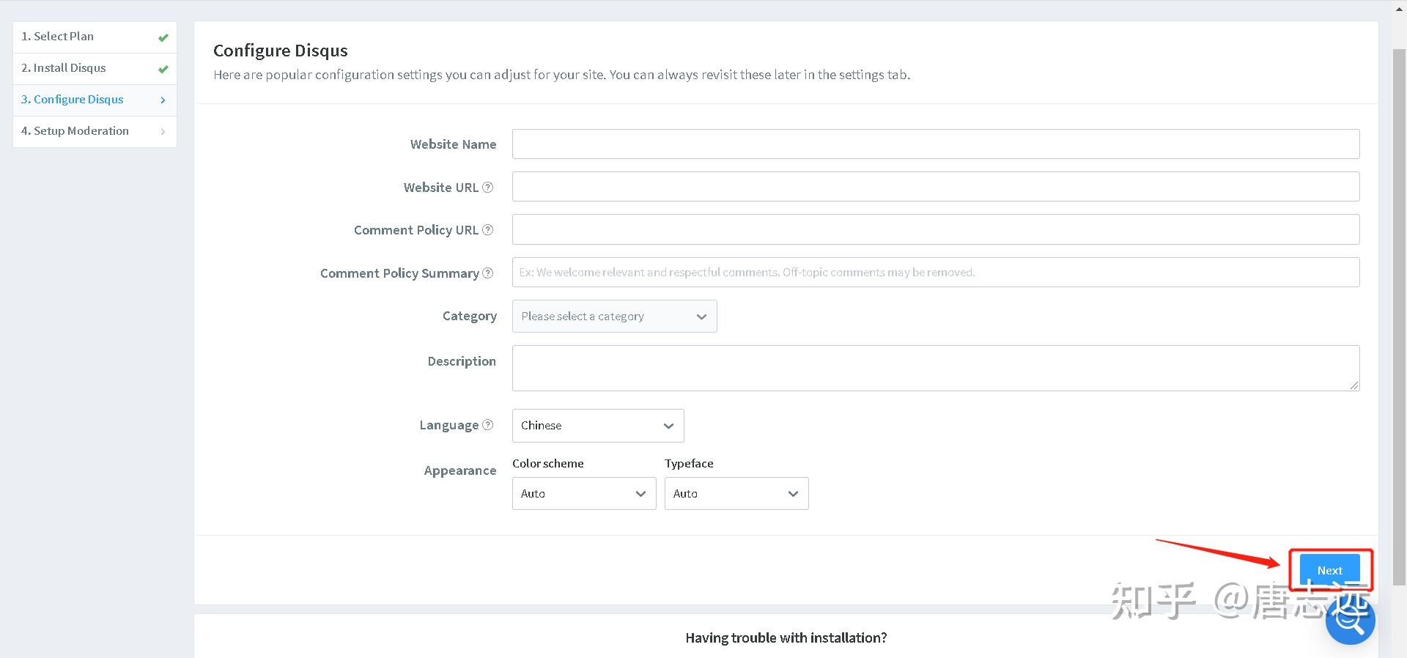
Task: Click the Select Plan green checkmark
Action: coord(163,37)
